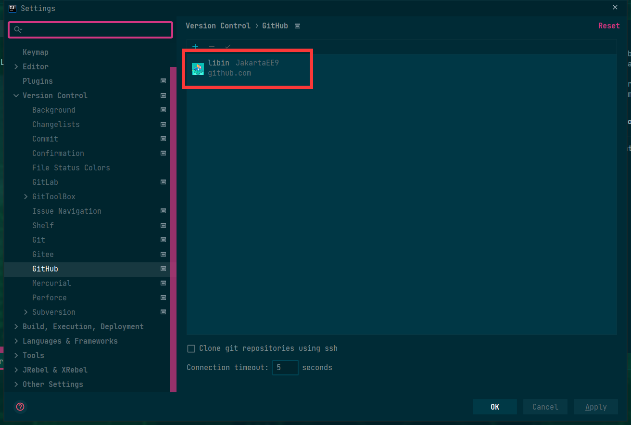Image resolution: width=631 pixels, height=425 pixels.
Task: Reset changes with Reset link
Action: pos(609,26)
